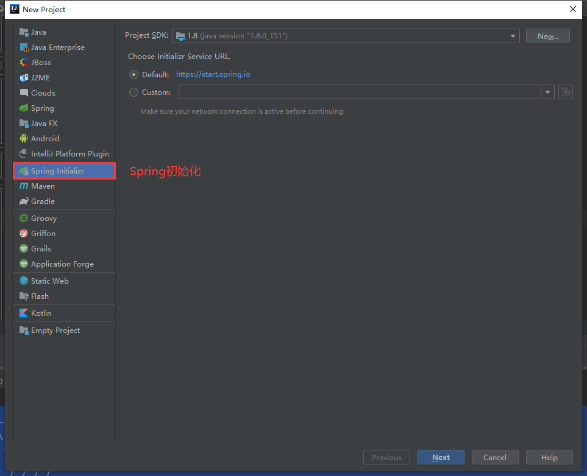
Task: Select J2ME label in the list
Action: coord(40,78)
